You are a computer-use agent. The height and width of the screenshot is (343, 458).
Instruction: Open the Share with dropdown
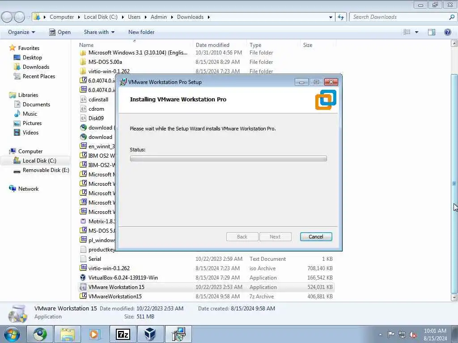click(x=99, y=32)
